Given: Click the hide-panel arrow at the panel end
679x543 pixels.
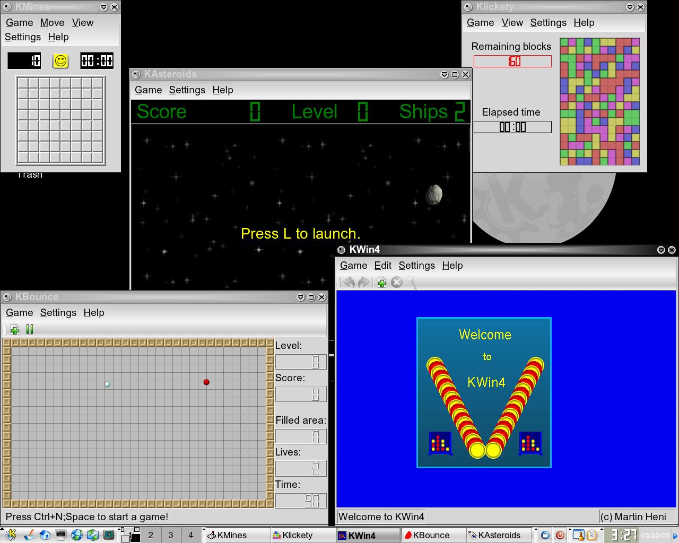Looking at the screenshot, I should (x=675, y=535).
